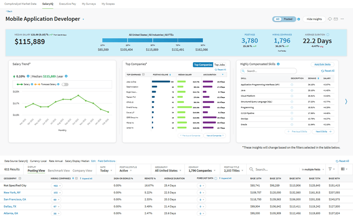Click description icon for Cloud Platform skill
This screenshot has height=216, width=353.
(x=292, y=96)
